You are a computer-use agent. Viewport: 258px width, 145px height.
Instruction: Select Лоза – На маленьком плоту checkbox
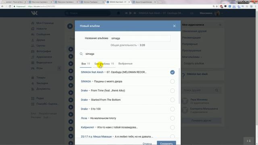[172, 118]
